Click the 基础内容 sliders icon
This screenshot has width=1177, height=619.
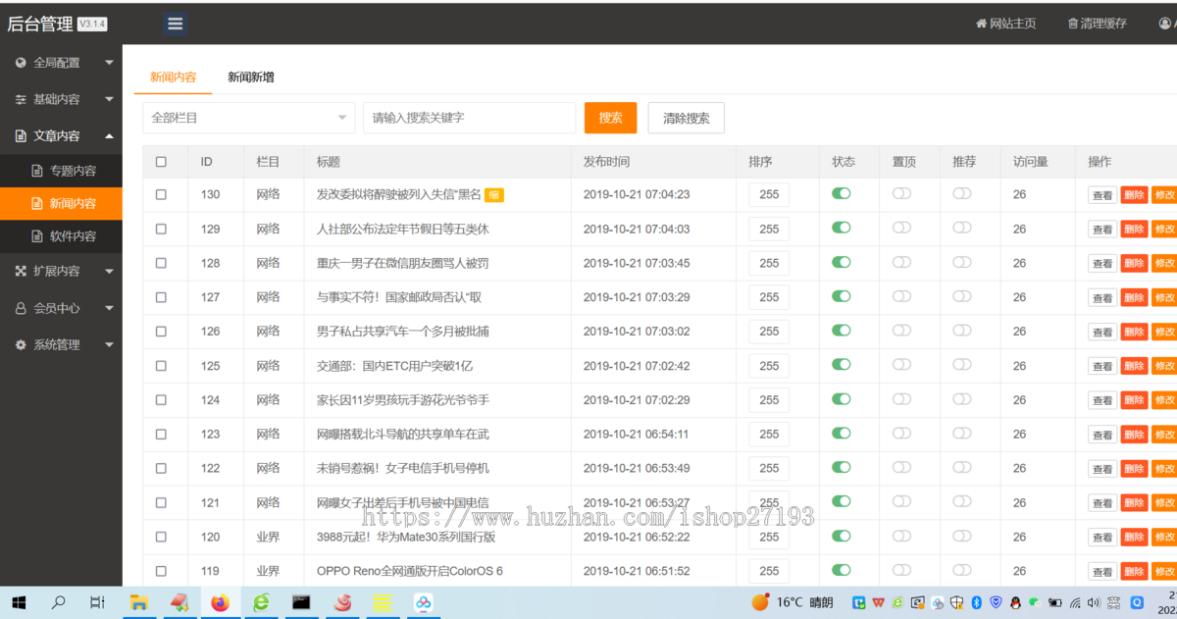21,99
